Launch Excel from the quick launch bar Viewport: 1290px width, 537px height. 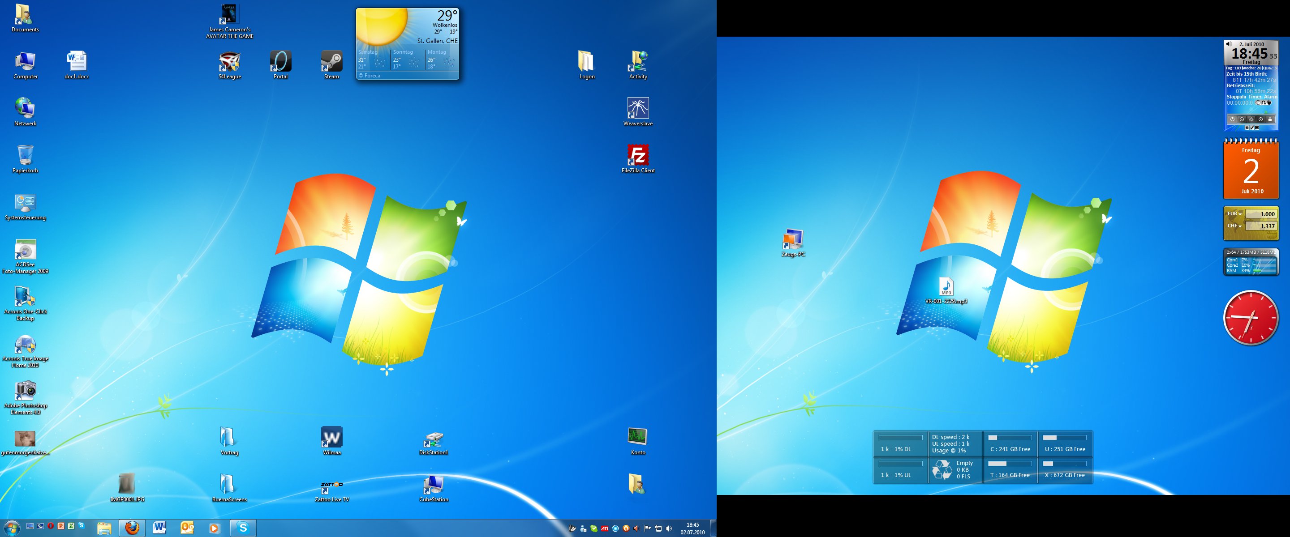tap(71, 526)
